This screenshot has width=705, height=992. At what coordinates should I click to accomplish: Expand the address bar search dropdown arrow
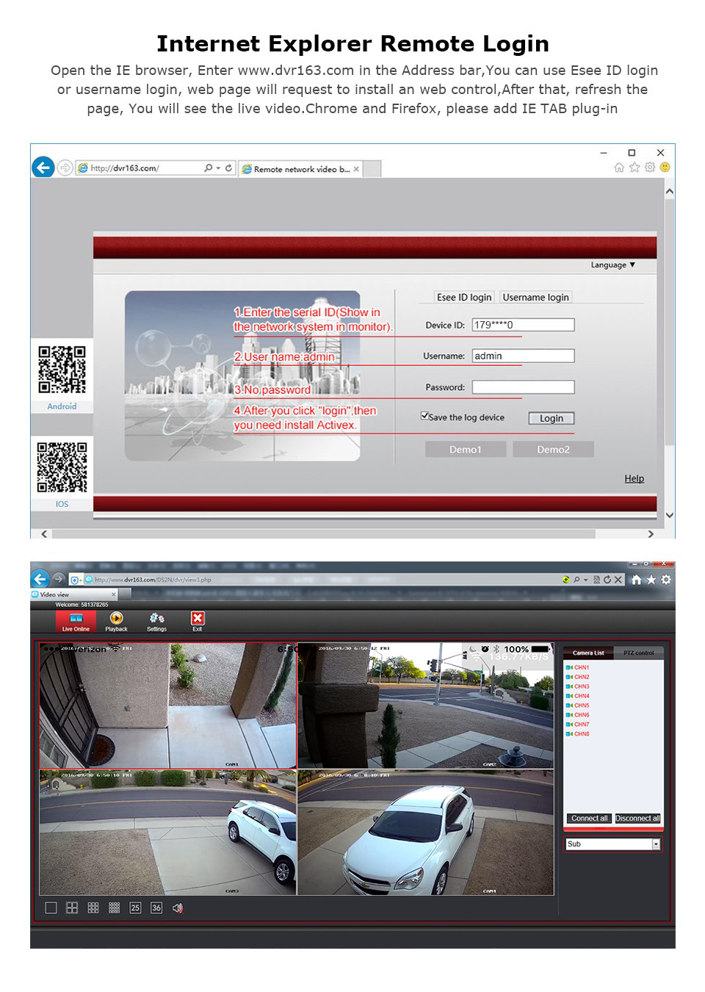[218, 168]
